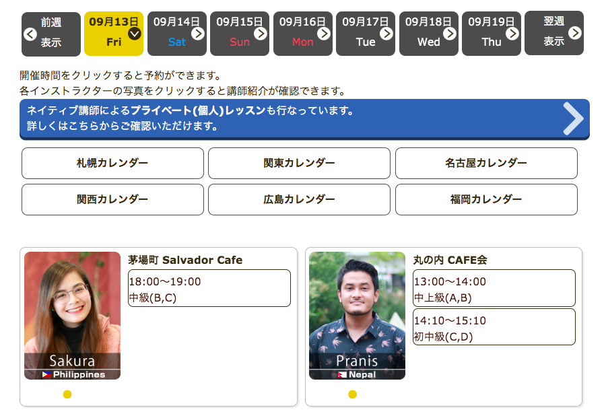
Task: Switch to the 09月19日 Thu date tab
Action: 491,34
